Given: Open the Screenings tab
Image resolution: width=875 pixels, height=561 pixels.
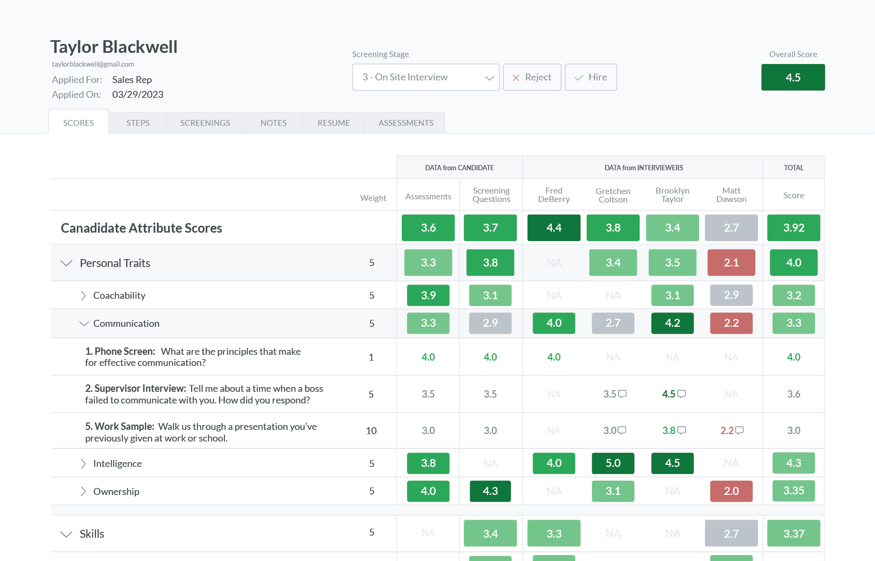Looking at the screenshot, I should coord(205,123).
